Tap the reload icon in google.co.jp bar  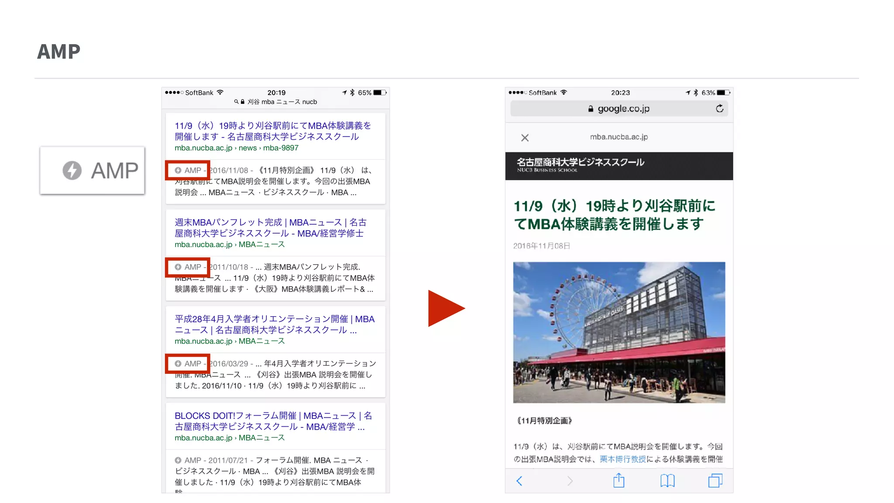(x=719, y=108)
